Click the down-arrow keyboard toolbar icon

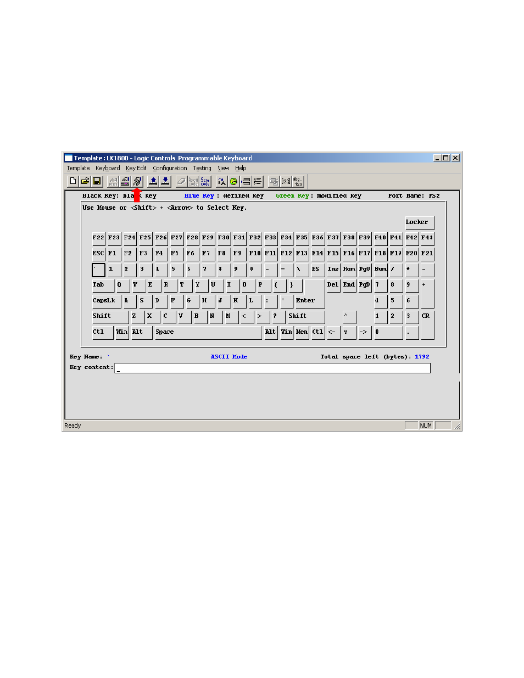click(165, 181)
